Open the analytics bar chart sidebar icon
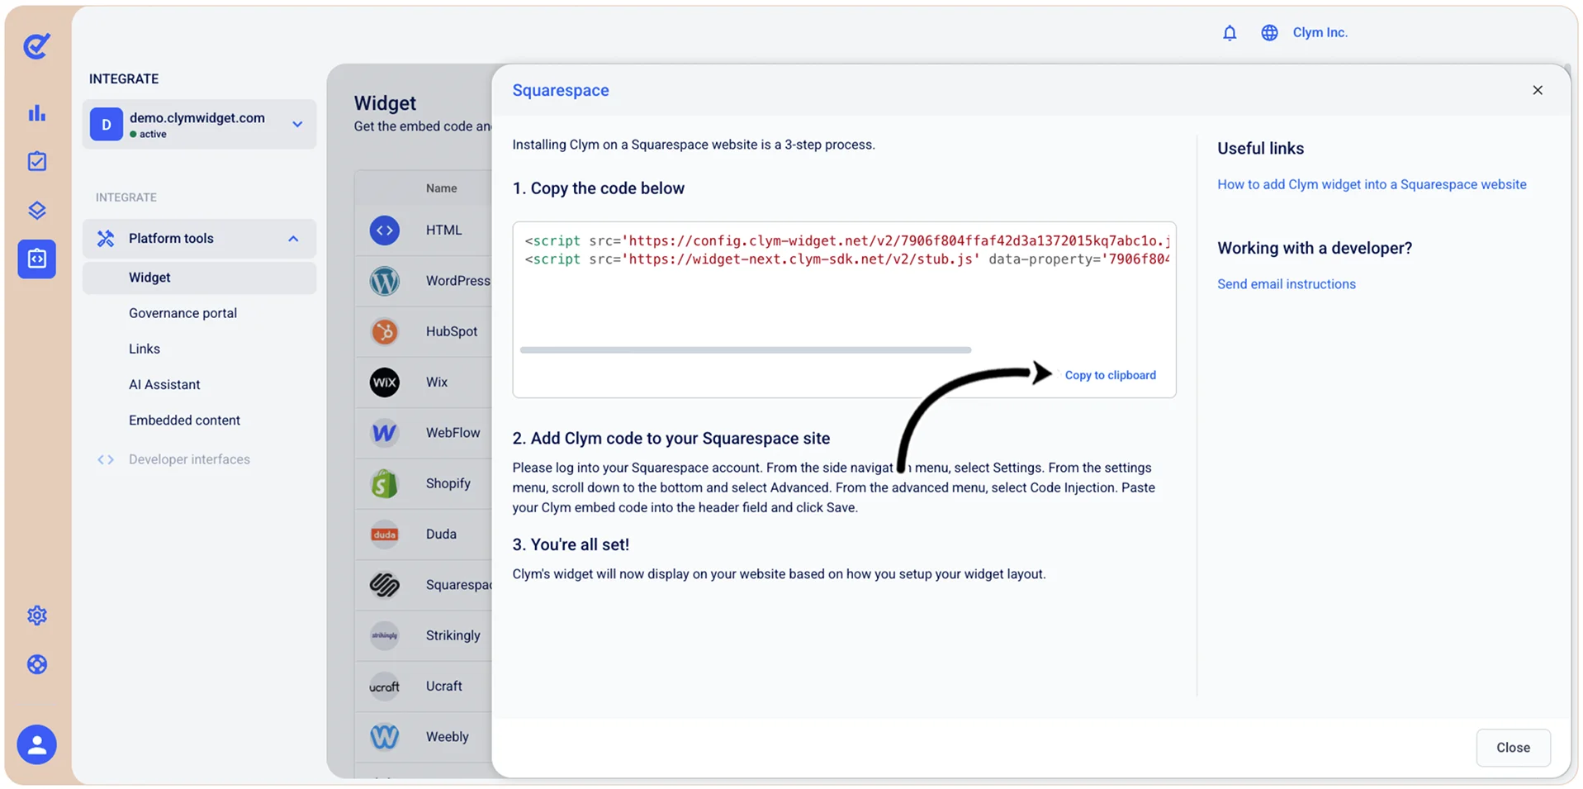Screen dimensions: 1583x789 (37, 113)
